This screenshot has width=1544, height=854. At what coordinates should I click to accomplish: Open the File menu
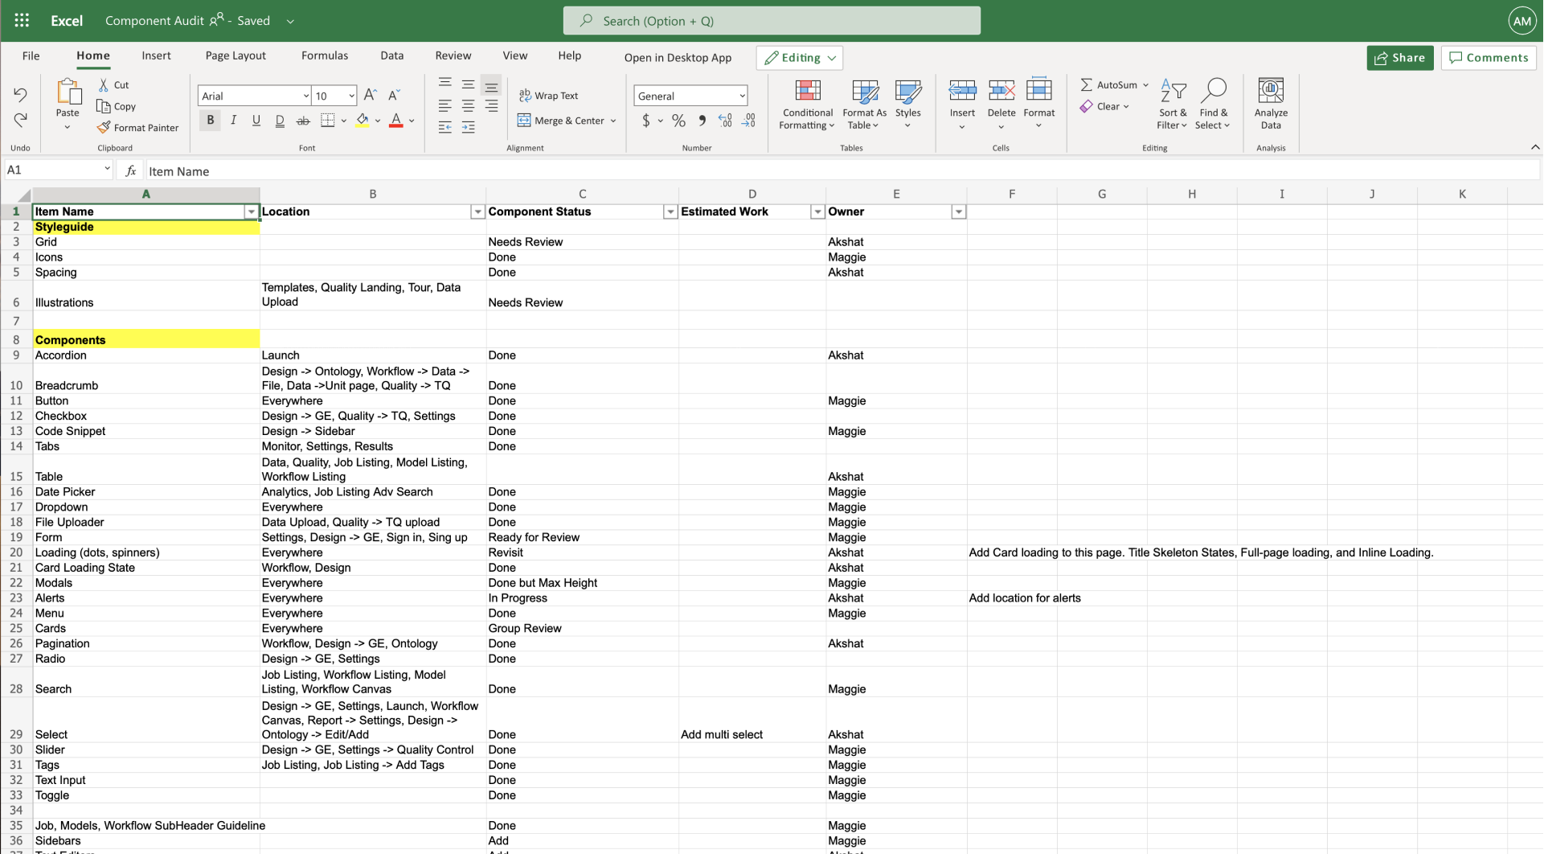[x=31, y=55]
